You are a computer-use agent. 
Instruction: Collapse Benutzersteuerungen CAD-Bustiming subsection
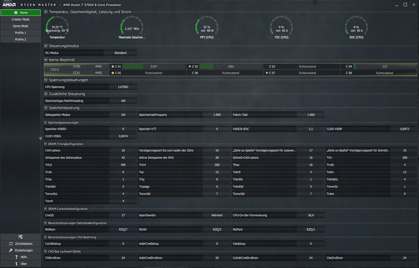45,237
